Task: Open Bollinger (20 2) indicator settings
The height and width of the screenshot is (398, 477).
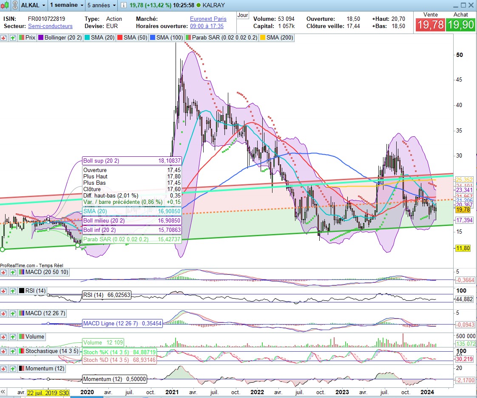Action: (x=60, y=38)
